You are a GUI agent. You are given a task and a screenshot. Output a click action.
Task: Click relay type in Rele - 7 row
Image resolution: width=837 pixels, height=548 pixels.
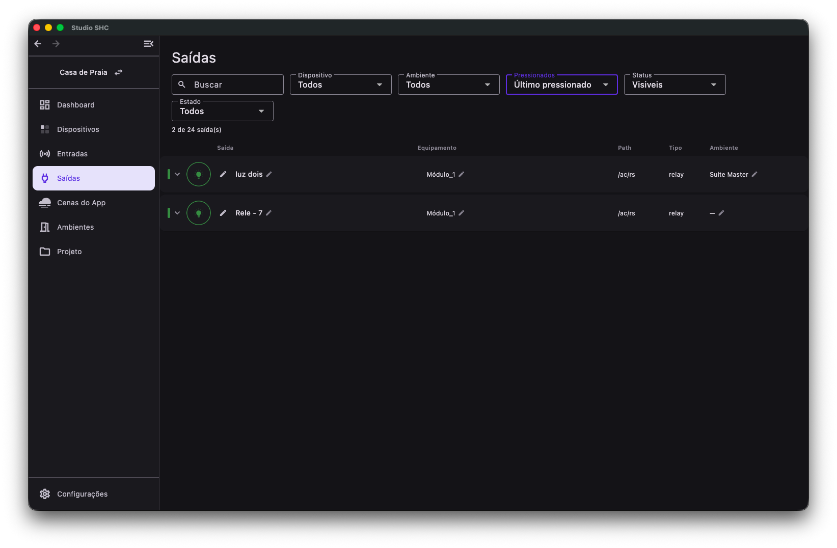pos(676,213)
